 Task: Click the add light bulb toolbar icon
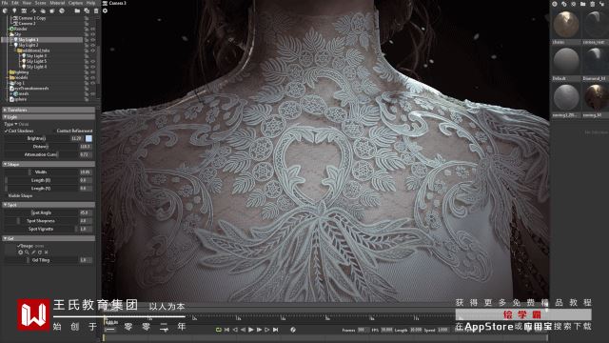(14, 10)
